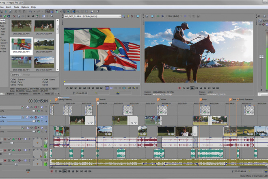Remove selected media with red X in Project Media

(14, 16)
